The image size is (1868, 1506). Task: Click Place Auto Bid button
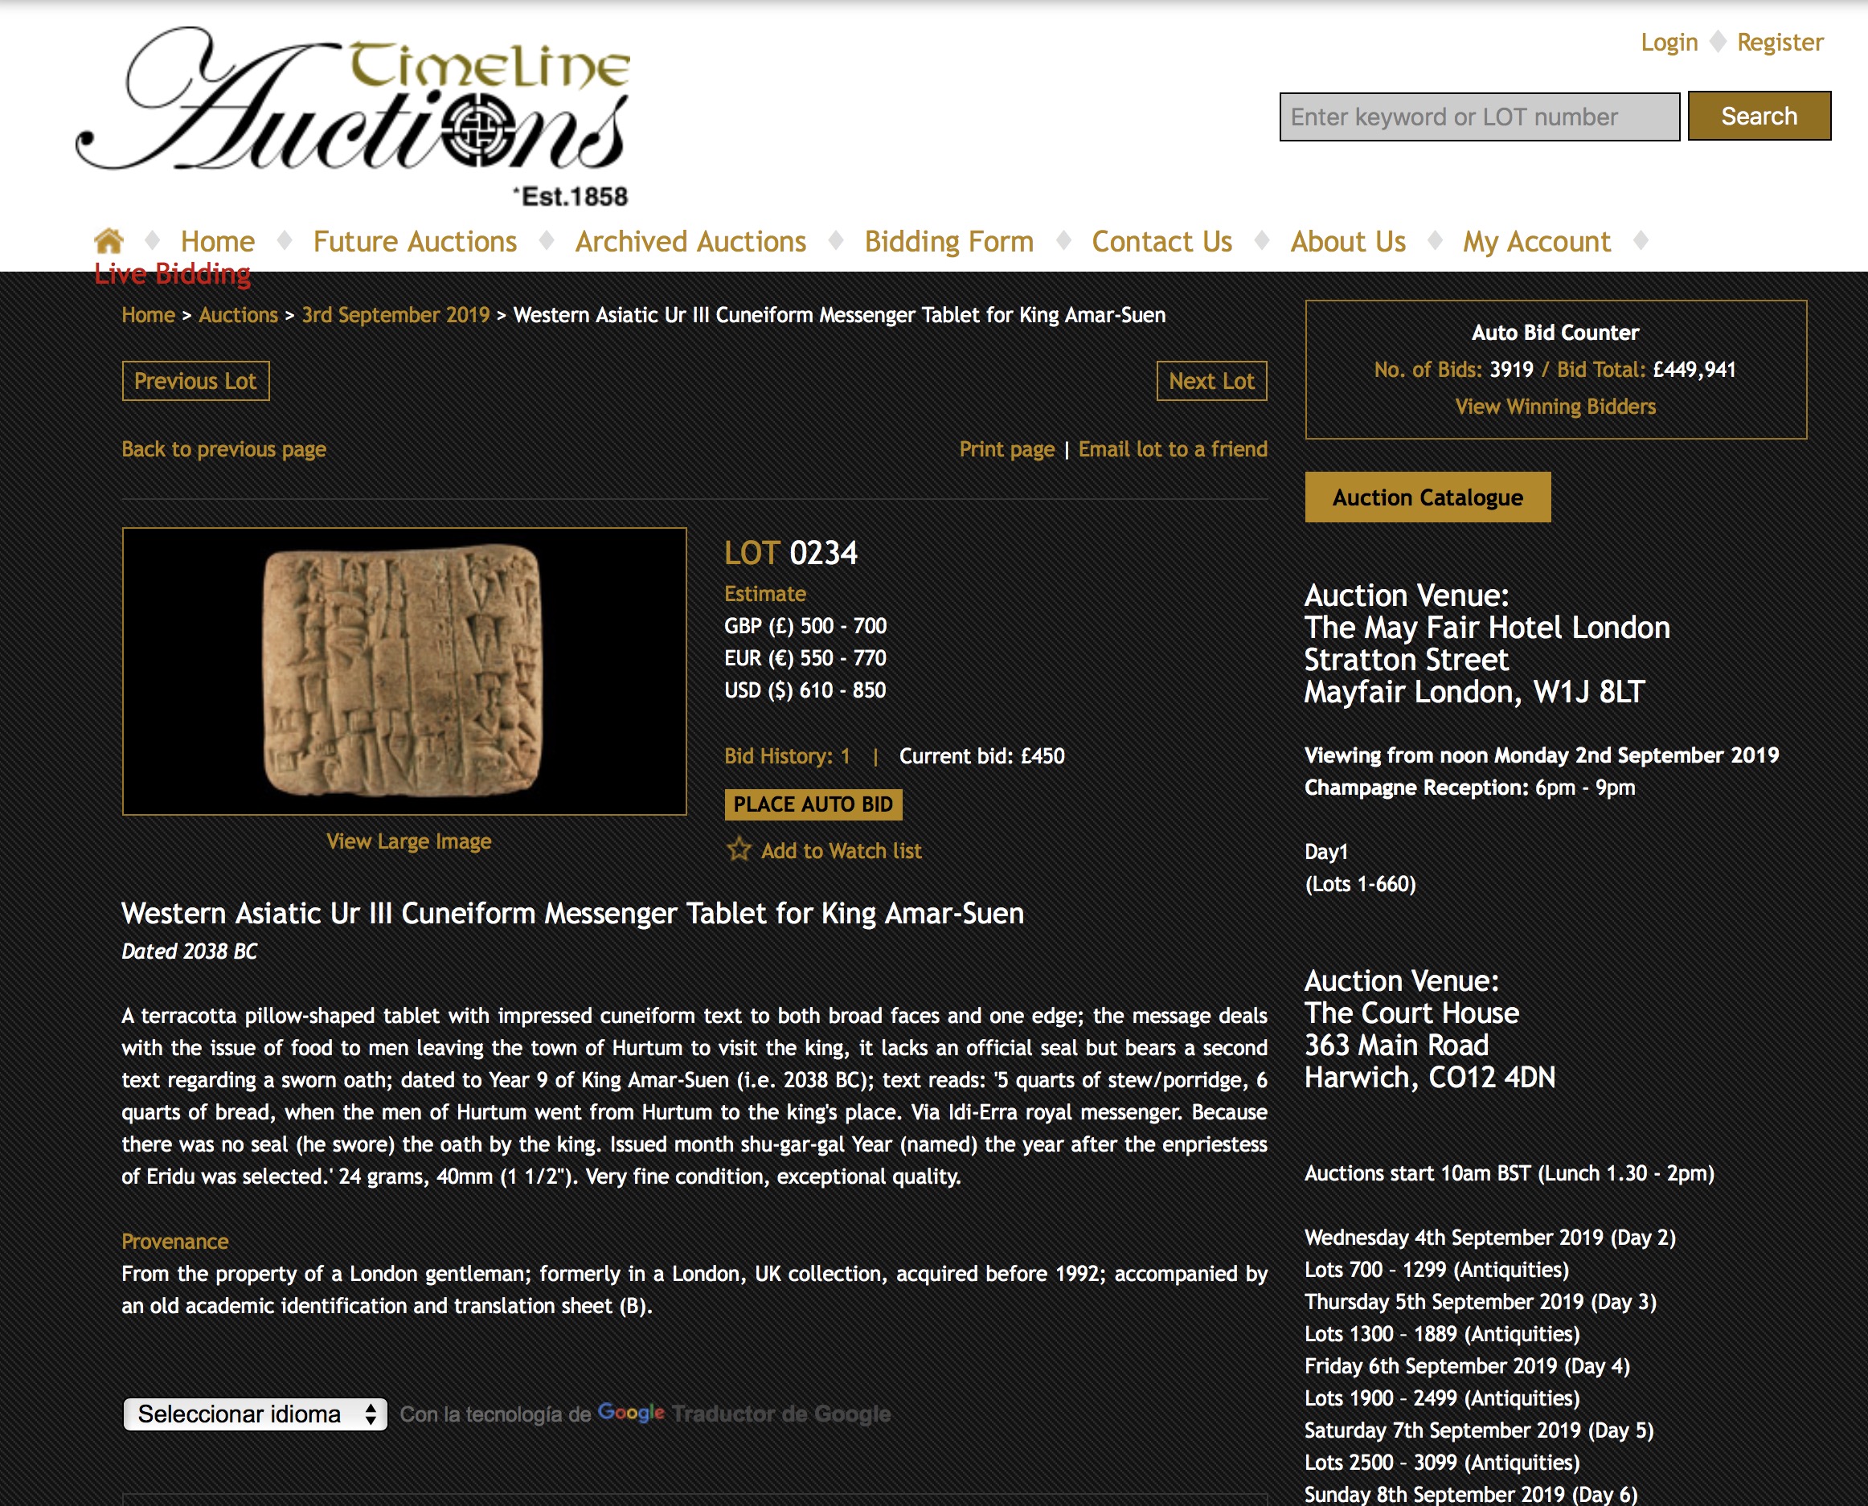pyautogui.click(x=813, y=804)
